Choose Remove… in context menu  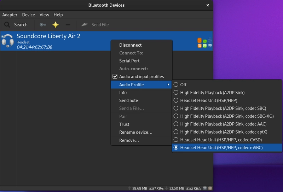click(141, 140)
